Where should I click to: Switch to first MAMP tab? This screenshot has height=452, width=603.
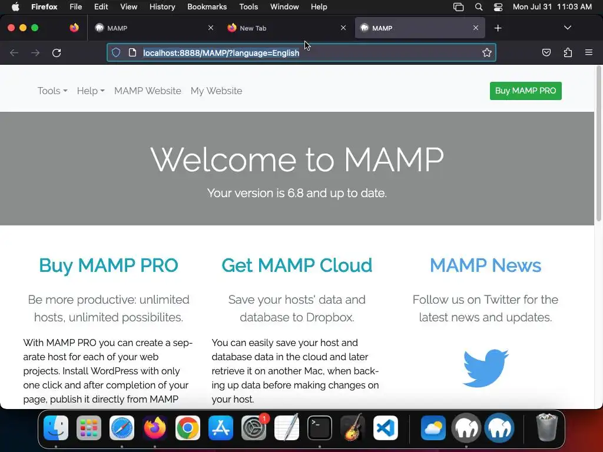coord(154,28)
